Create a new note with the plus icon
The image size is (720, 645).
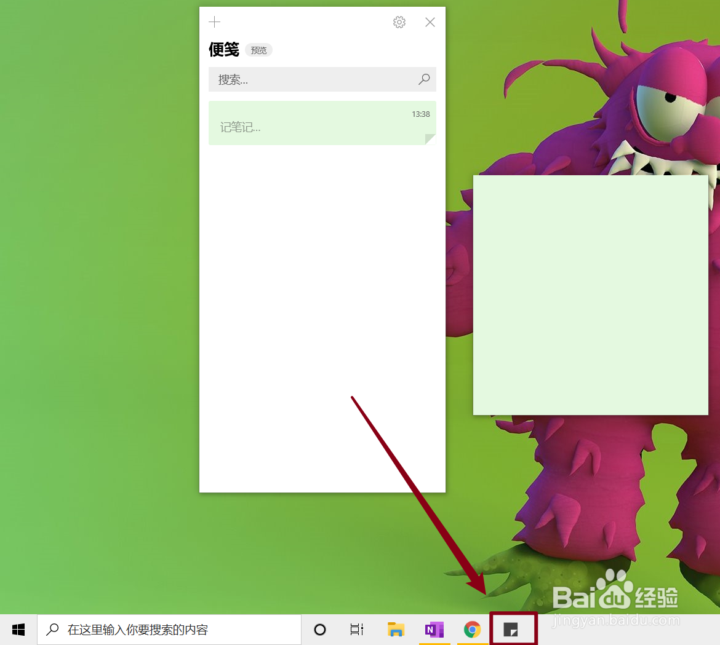(x=214, y=22)
